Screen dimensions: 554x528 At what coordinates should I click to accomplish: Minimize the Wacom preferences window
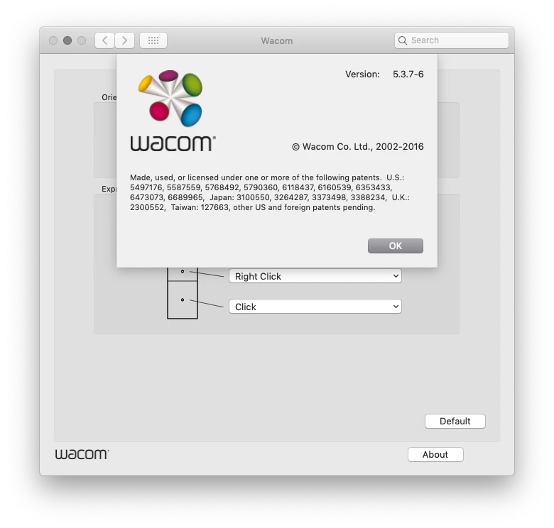point(67,40)
